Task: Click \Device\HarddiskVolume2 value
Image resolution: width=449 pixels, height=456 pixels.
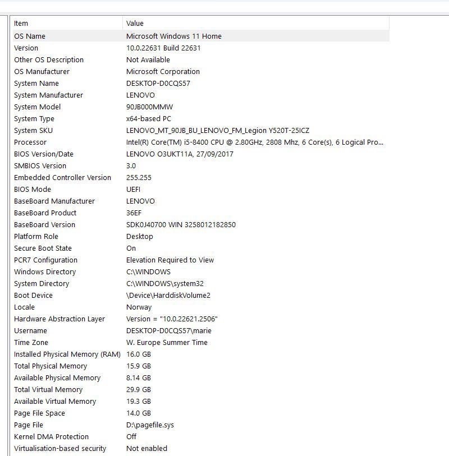Action: [168, 295]
